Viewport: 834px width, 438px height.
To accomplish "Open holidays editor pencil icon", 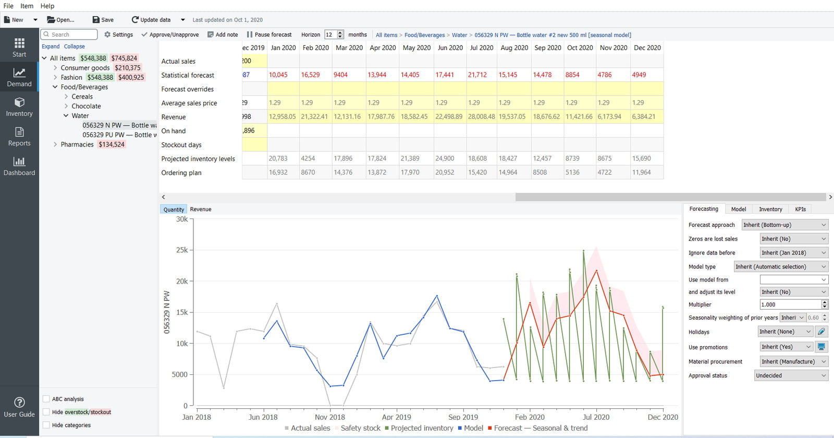I will [x=821, y=332].
